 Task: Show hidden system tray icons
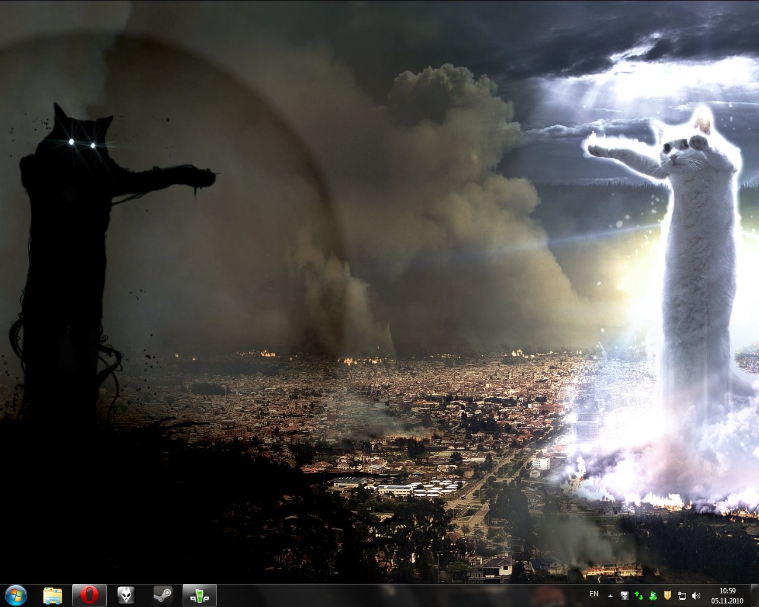(610, 595)
